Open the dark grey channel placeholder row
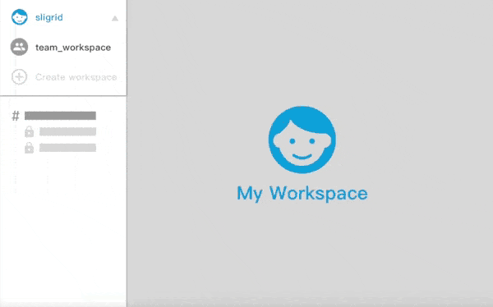Image resolution: width=493 pixels, height=307 pixels. coord(60,116)
